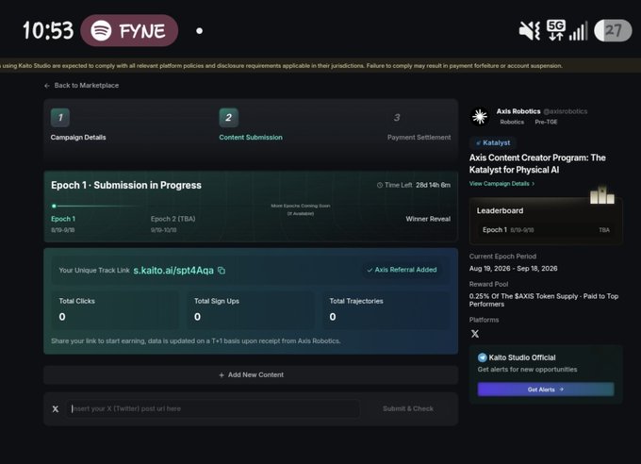This screenshot has width=641, height=464.
Task: Click the 'More Epochs Coming Soon' text
Action: (301, 206)
